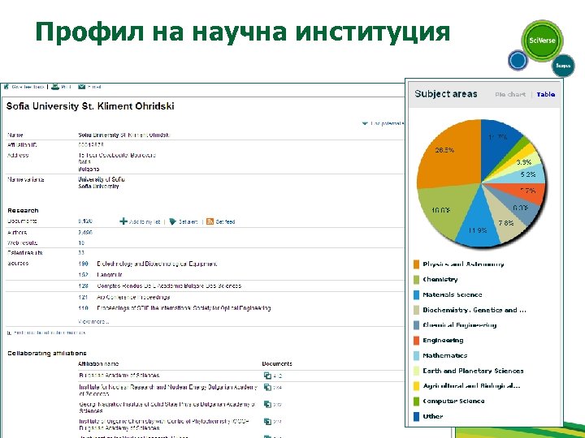Click the Documents column header
The width and height of the screenshot is (585, 438).
coord(277,363)
